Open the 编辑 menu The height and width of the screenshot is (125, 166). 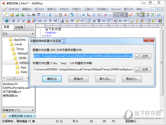click(x=27, y=9)
